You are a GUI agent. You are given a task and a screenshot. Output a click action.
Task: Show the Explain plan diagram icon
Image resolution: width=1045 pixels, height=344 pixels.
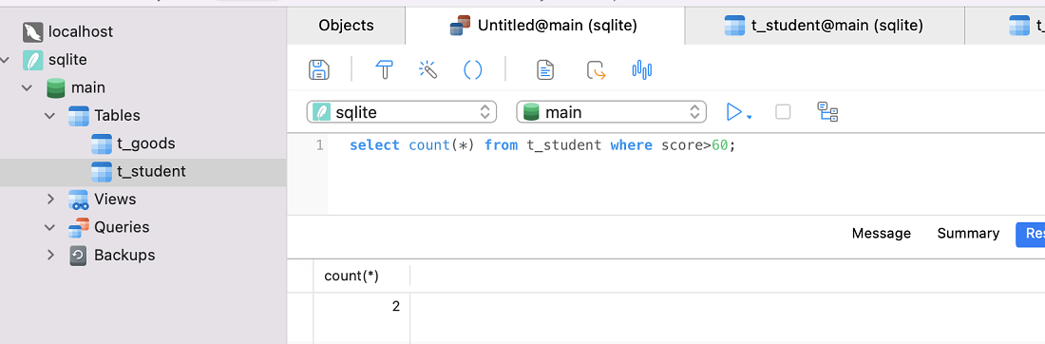827,112
